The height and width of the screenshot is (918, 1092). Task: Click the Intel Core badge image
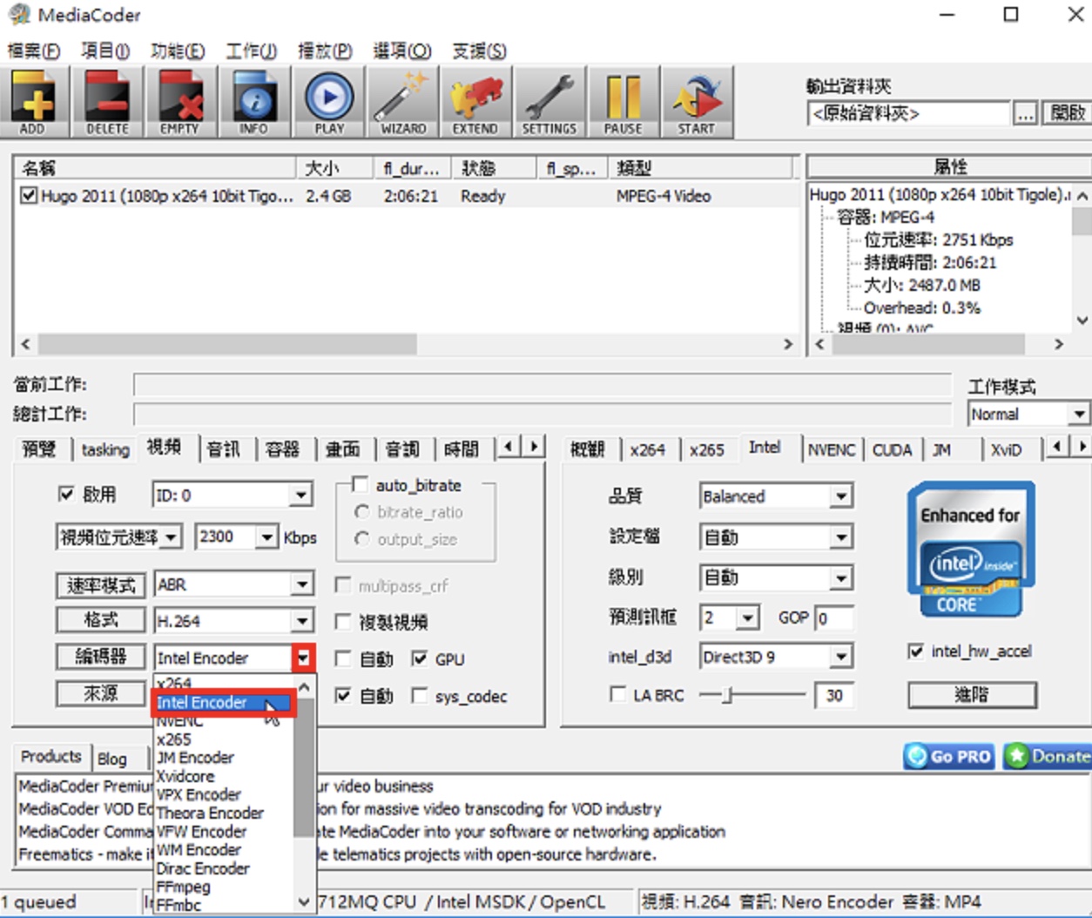tap(971, 550)
